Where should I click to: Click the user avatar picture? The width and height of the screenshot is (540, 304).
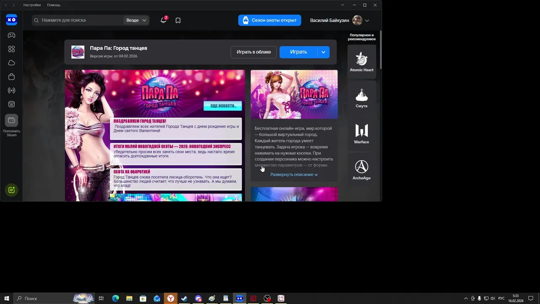(357, 20)
